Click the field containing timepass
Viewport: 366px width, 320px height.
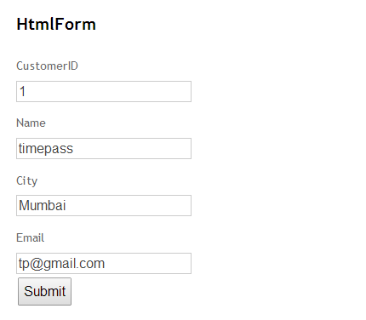click(x=104, y=148)
